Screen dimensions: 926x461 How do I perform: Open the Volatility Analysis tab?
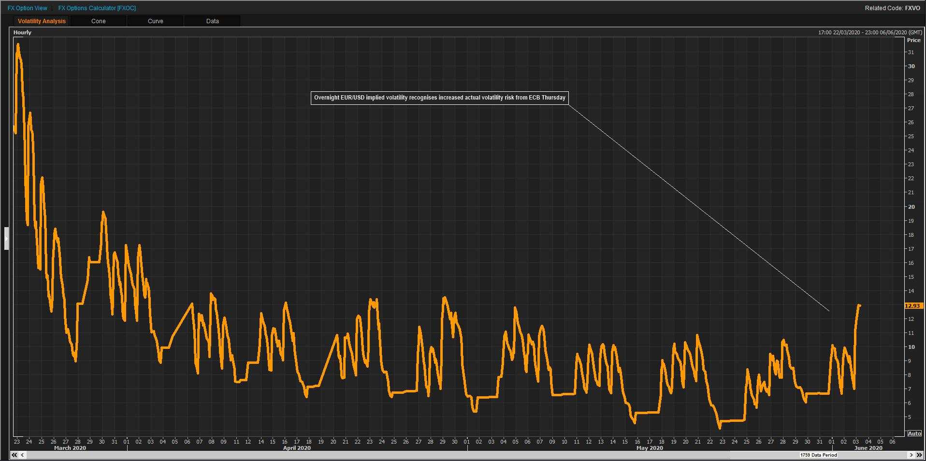click(42, 21)
